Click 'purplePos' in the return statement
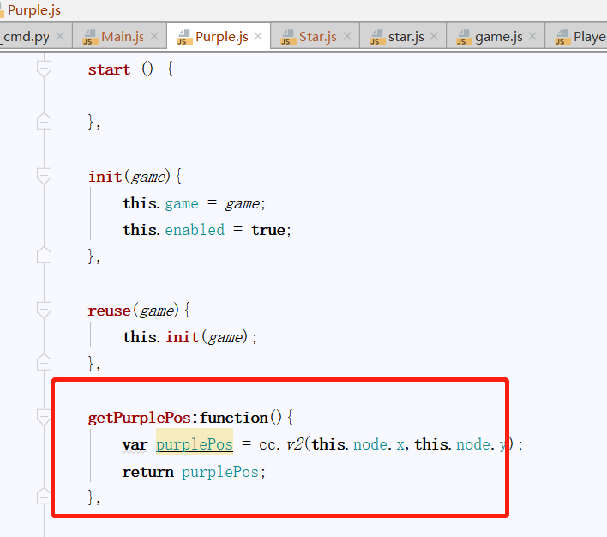Image resolution: width=607 pixels, height=537 pixels. pos(219,472)
